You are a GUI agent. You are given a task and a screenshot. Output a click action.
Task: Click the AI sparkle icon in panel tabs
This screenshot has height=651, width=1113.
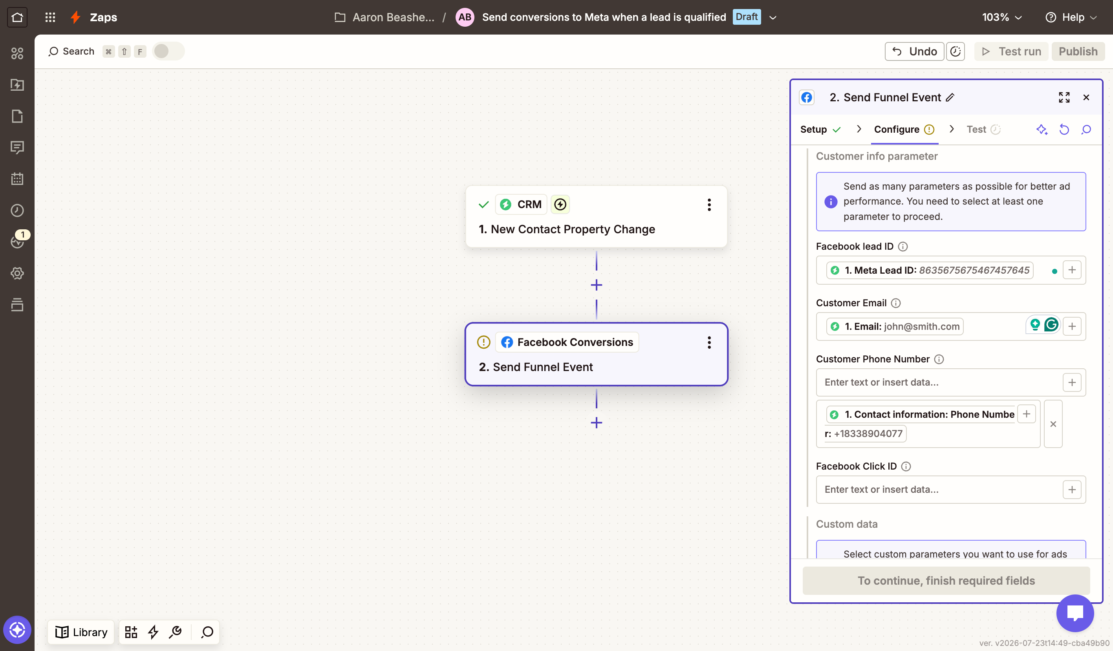[x=1042, y=130]
